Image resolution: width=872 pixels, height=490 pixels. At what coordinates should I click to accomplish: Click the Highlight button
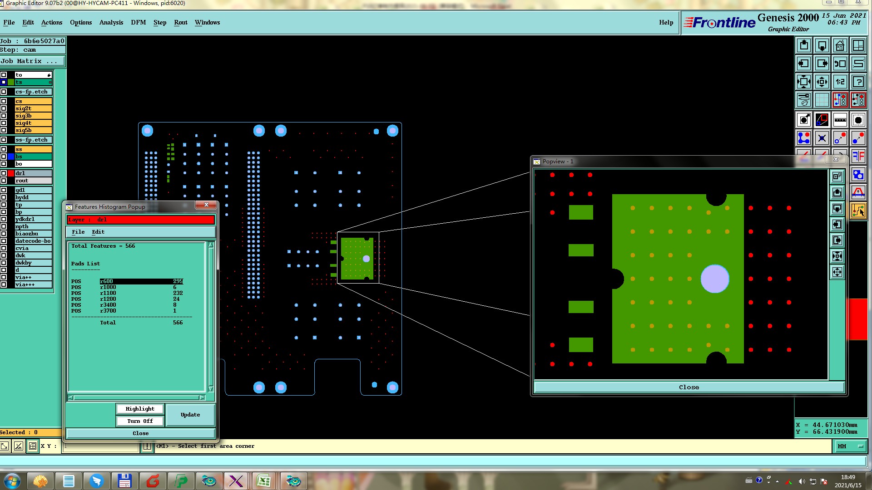[140, 409]
